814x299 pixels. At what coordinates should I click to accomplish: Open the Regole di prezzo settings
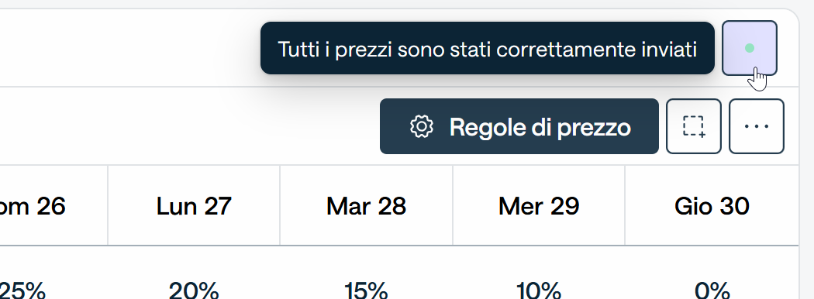(x=519, y=127)
